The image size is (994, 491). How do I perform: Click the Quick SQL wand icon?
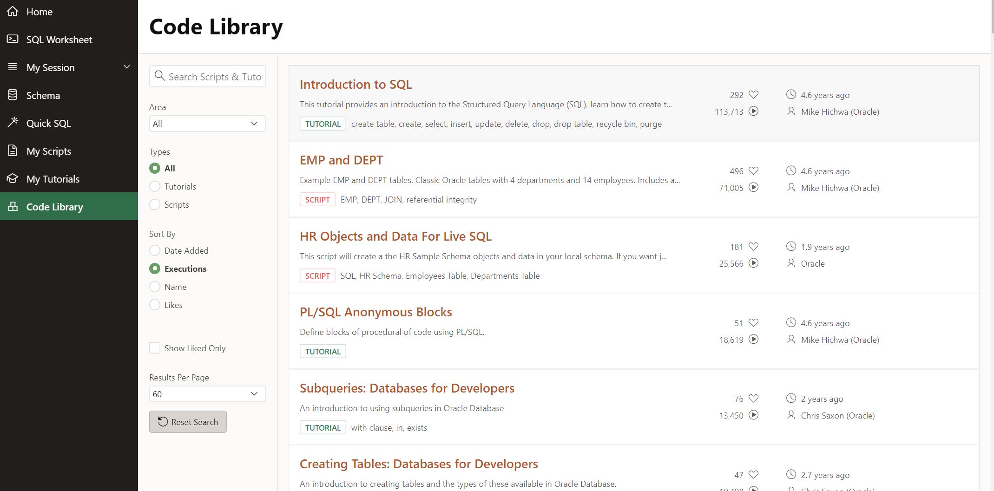[x=13, y=123]
